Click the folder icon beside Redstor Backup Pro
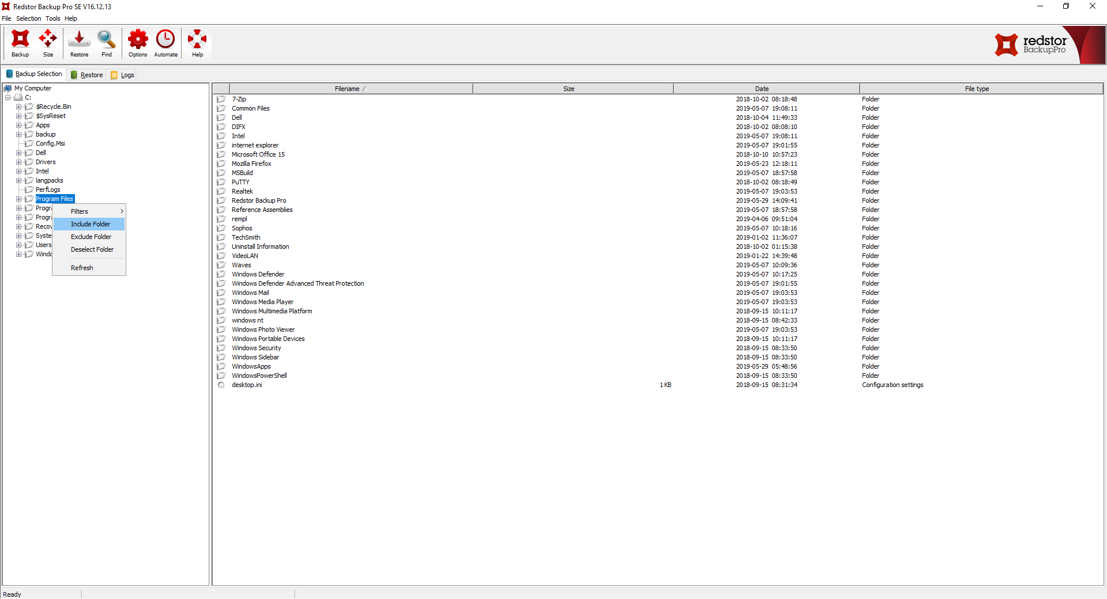 [x=221, y=200]
